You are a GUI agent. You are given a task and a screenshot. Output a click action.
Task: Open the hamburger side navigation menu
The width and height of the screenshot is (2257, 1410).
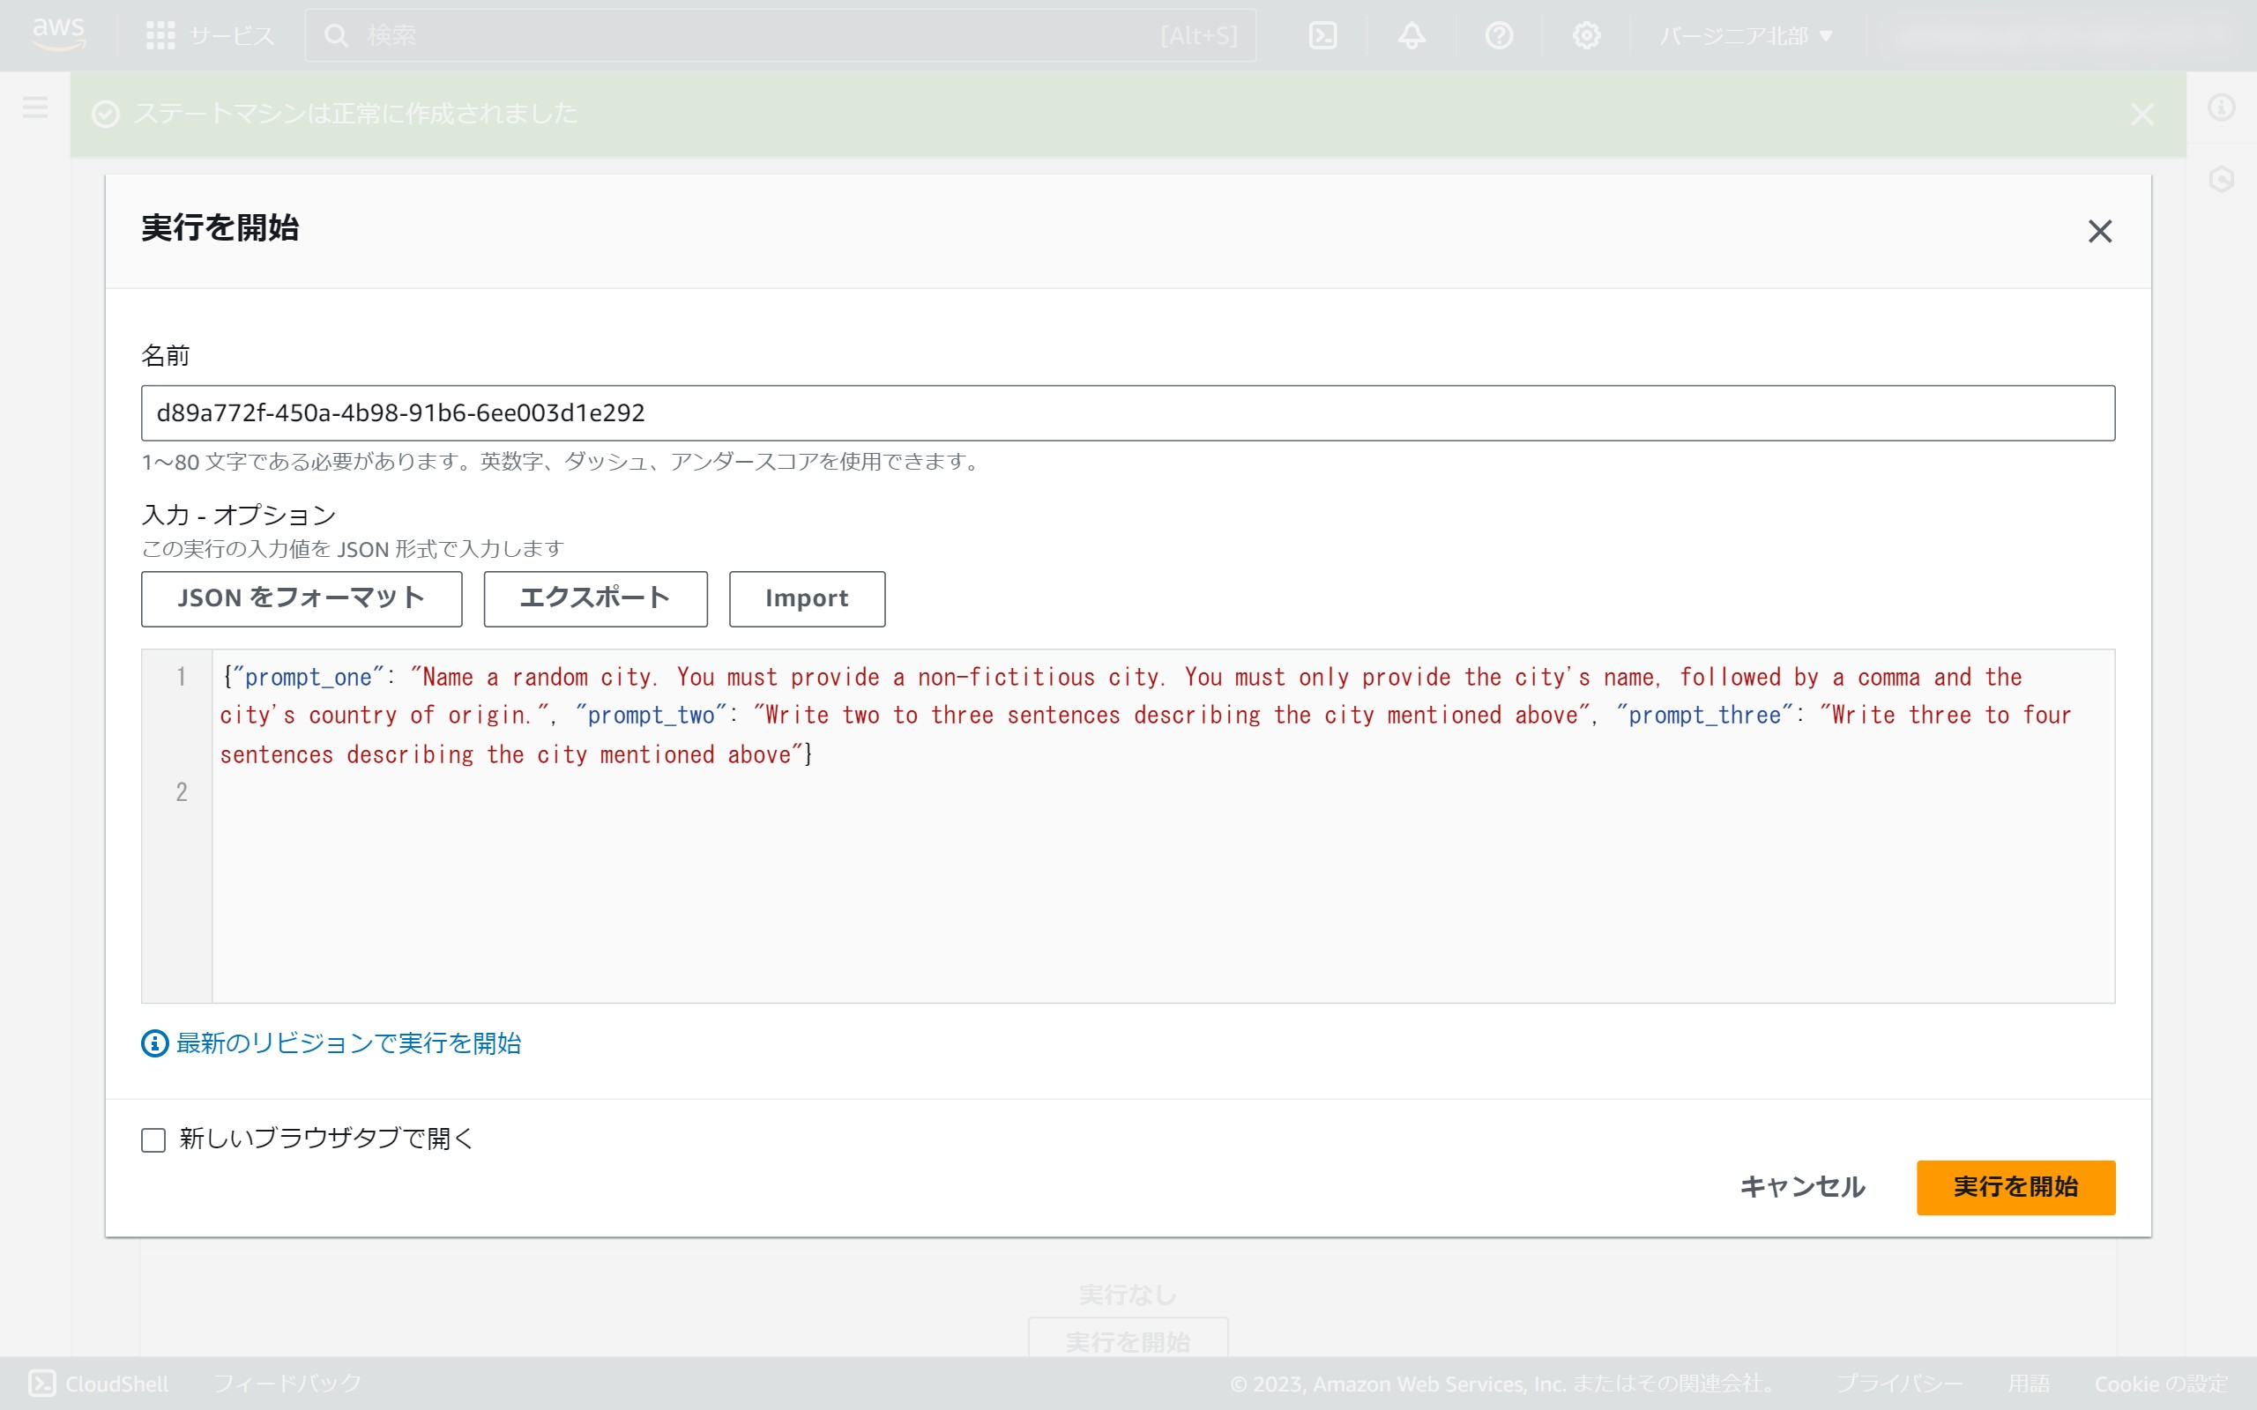pos(35,108)
